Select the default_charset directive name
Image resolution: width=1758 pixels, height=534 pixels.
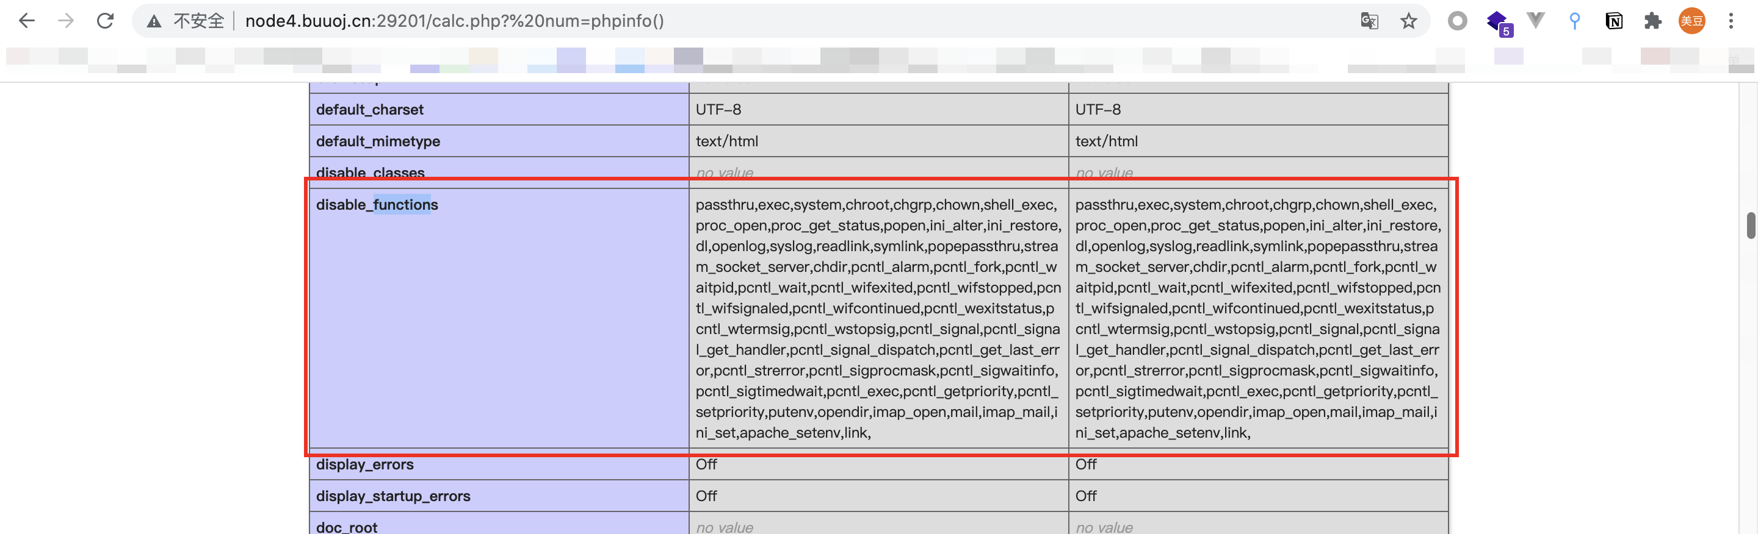coord(369,110)
